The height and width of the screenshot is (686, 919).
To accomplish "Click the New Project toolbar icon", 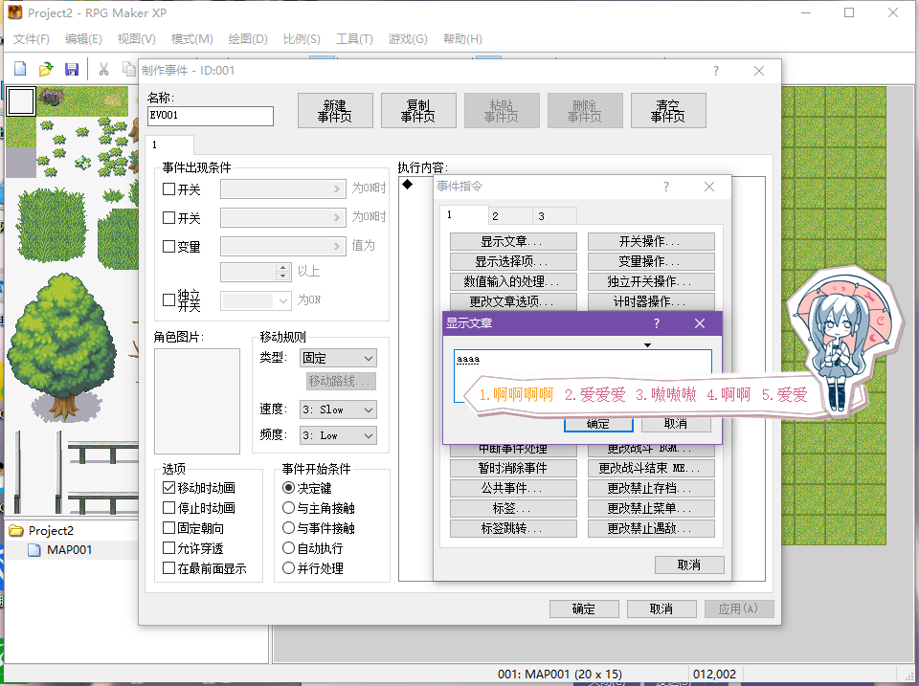I will (x=20, y=69).
